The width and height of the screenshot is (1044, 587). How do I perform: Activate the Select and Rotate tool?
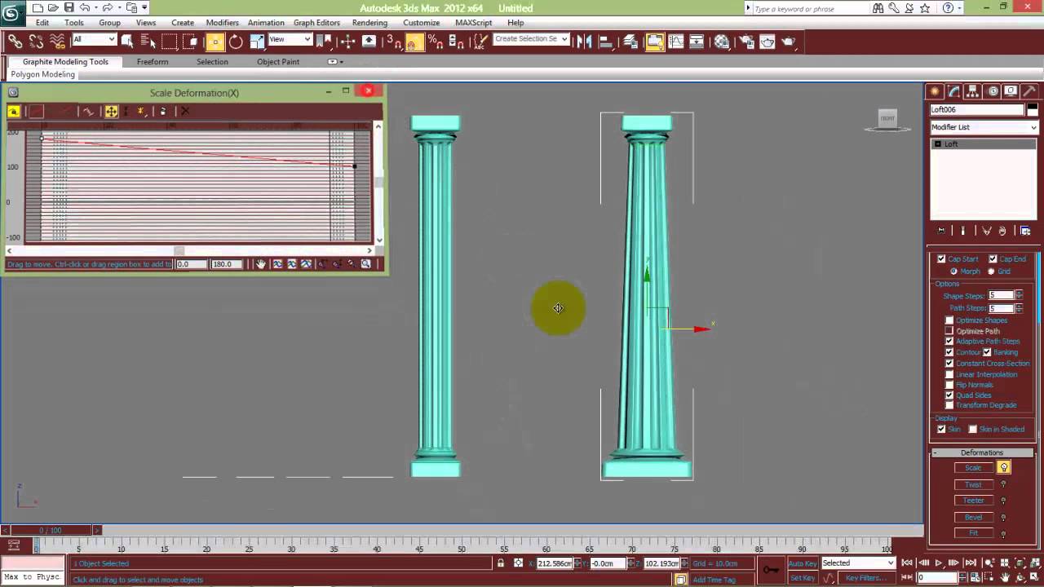click(236, 42)
